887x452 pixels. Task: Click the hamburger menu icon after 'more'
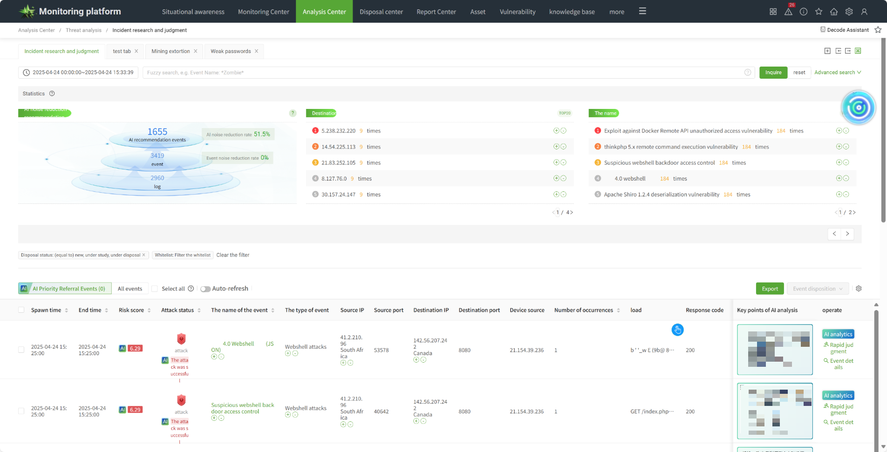pyautogui.click(x=642, y=11)
